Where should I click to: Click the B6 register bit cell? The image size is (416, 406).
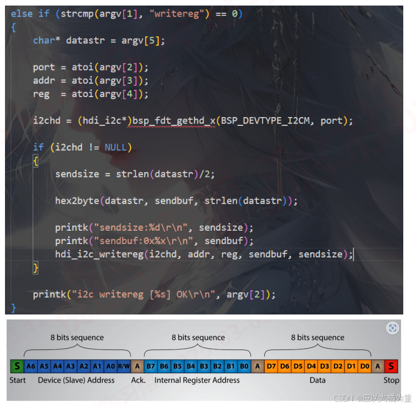[x=164, y=366]
